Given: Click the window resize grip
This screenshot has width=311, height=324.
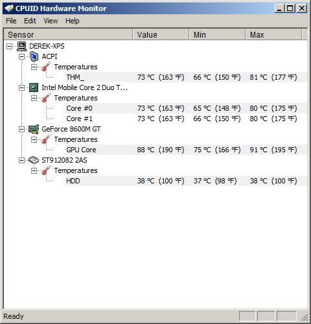Looking at the screenshot, I should tap(304, 317).
